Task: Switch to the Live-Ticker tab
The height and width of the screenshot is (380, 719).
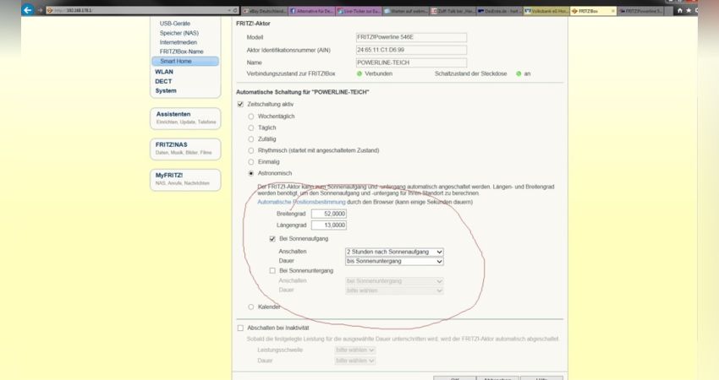Action: 359,11
